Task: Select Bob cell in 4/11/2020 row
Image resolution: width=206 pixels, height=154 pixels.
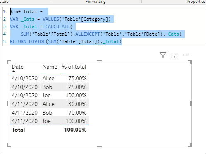Action: point(47,113)
